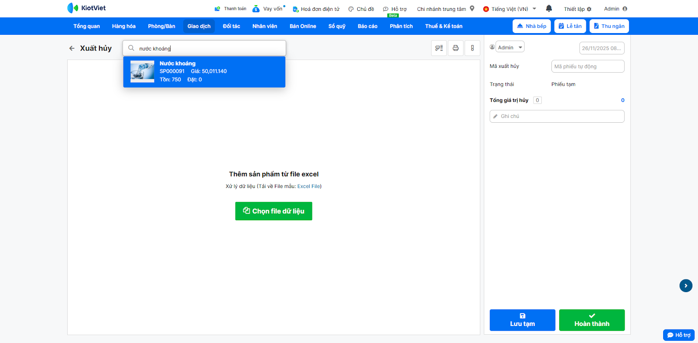Open the Giao dịch menu
Viewport: 698px width, 343px height.
pos(199,26)
